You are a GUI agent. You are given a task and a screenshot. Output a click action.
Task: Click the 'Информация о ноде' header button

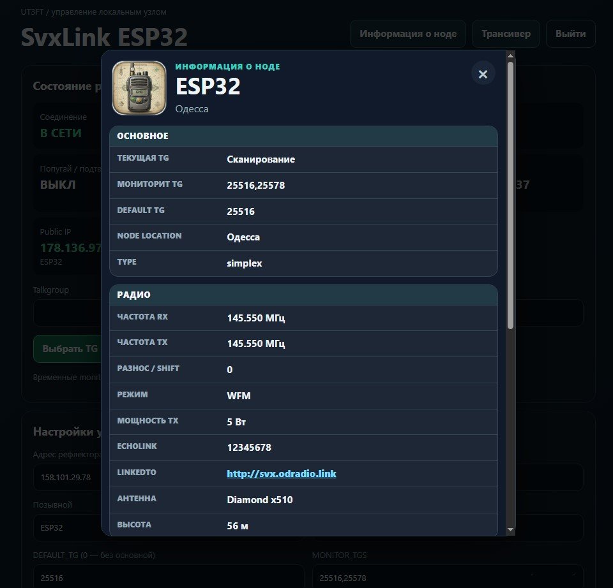tap(408, 34)
